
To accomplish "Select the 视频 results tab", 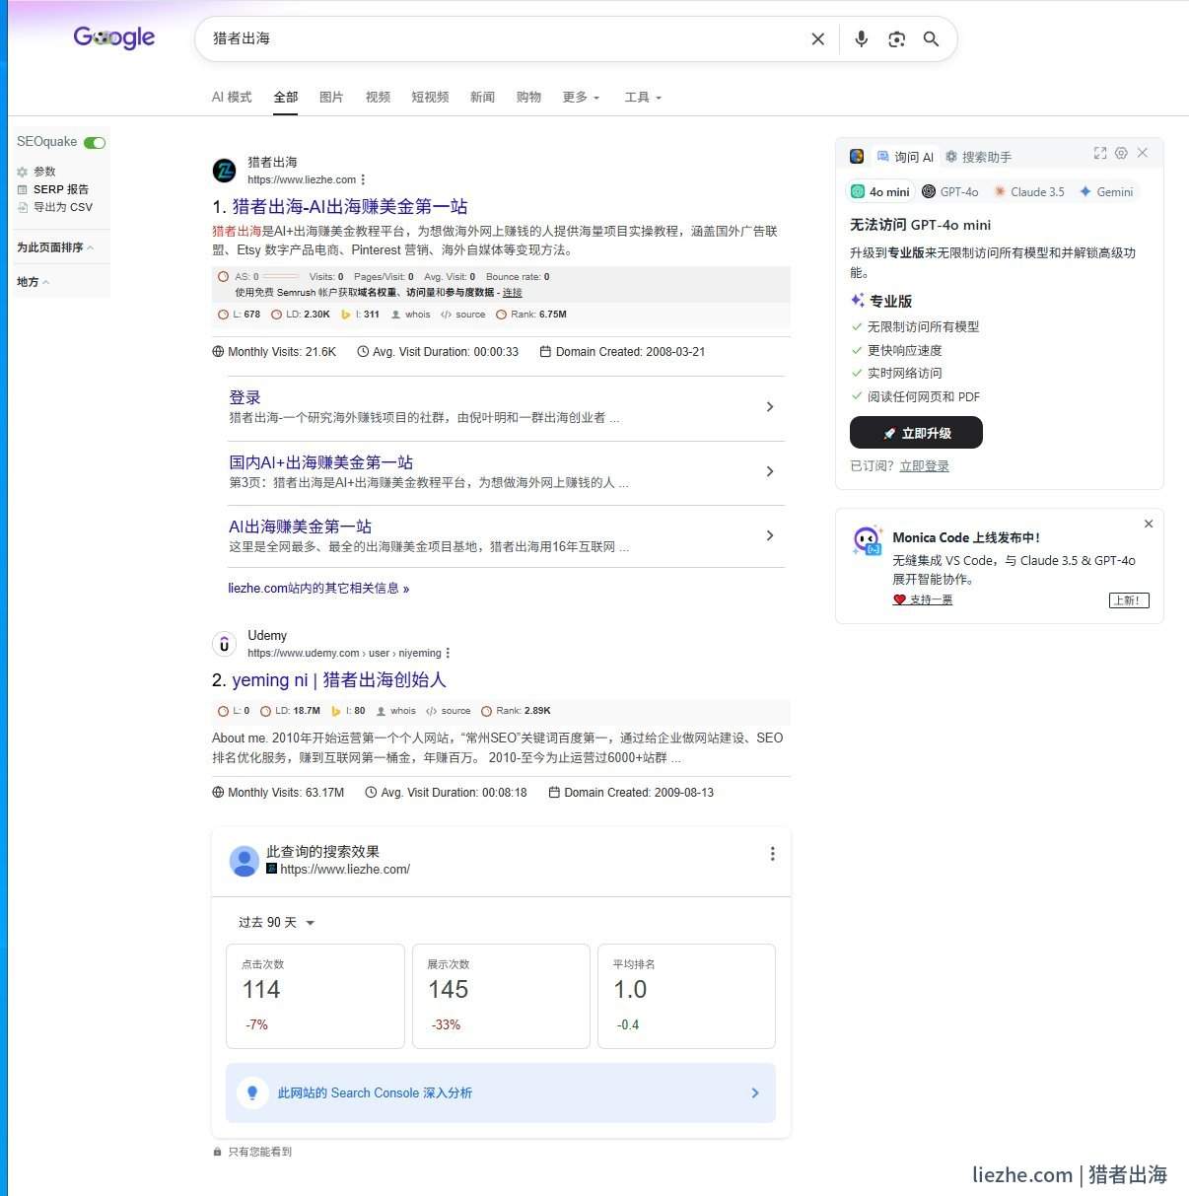I will point(378,97).
